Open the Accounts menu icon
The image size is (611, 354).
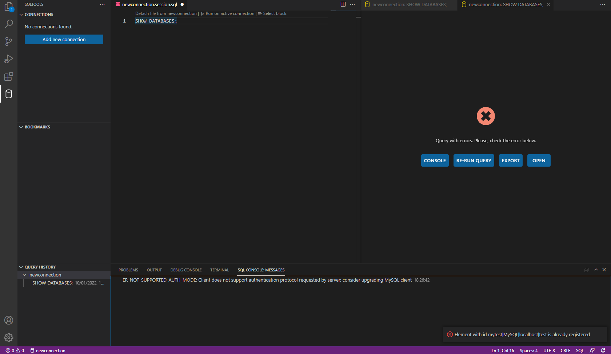(x=9, y=320)
